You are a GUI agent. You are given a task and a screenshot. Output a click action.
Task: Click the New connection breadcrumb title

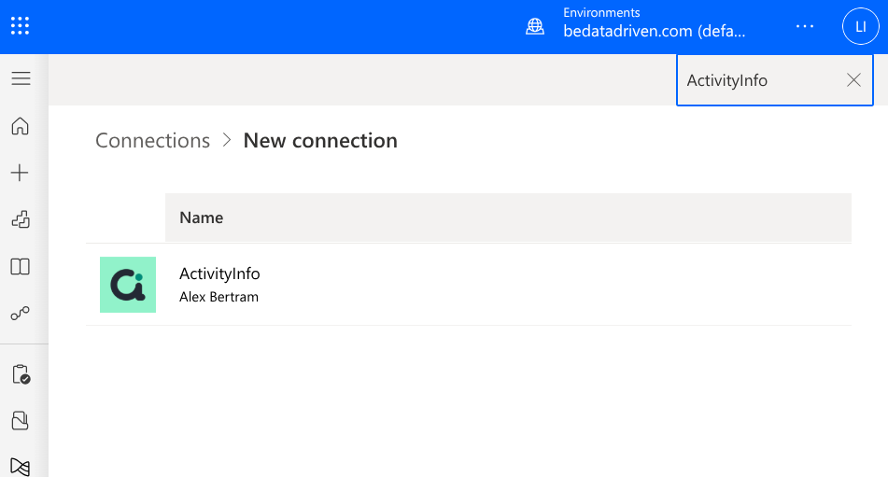(x=320, y=140)
